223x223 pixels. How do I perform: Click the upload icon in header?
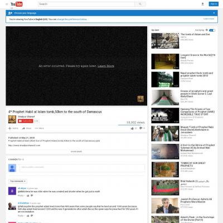point(202,4)
